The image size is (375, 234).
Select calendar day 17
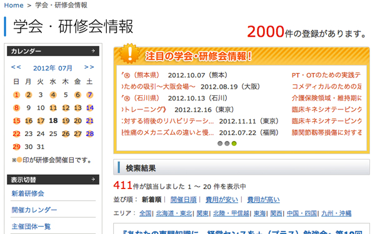[x=41, y=121]
